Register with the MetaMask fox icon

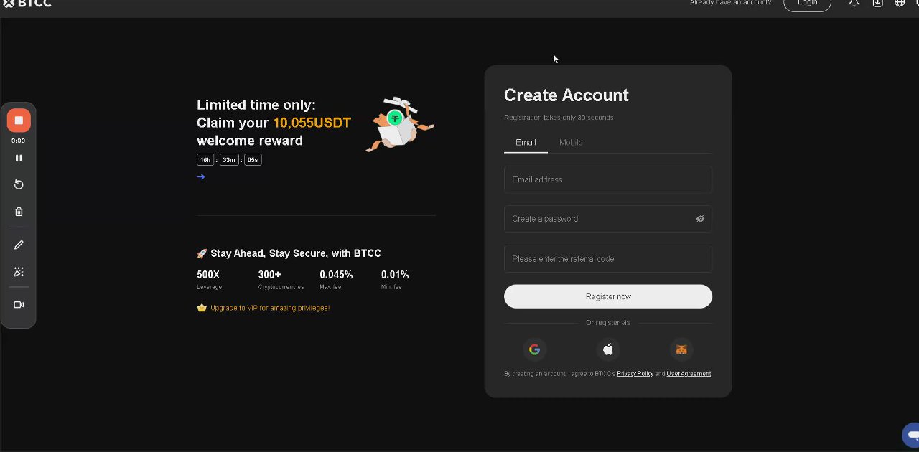click(x=681, y=349)
